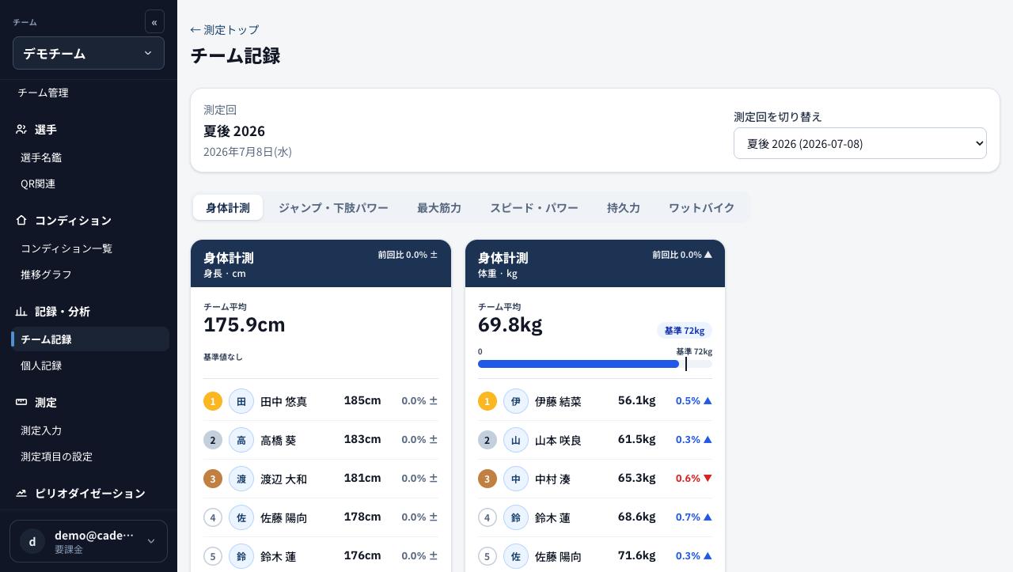
Task: Select 山本 咲良 name
Action: (x=558, y=440)
